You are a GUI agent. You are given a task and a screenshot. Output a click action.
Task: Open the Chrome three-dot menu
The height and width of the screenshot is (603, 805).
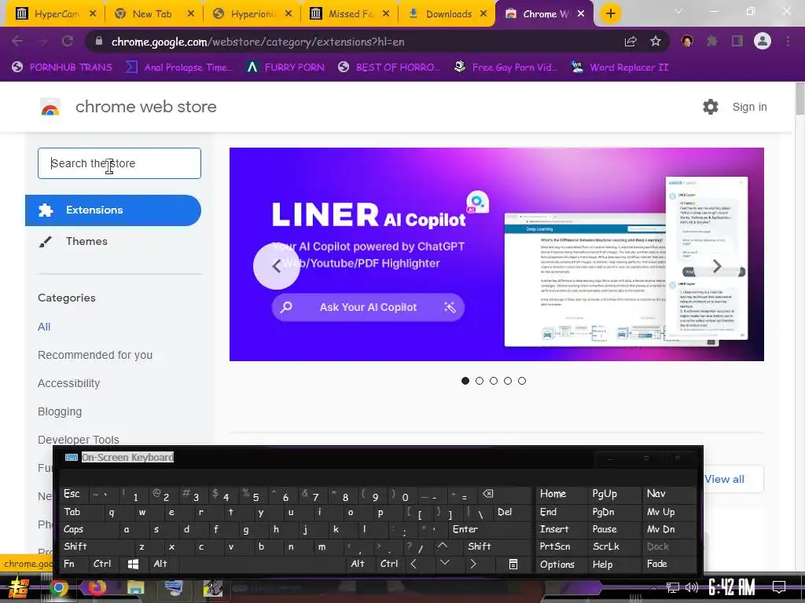click(x=788, y=41)
